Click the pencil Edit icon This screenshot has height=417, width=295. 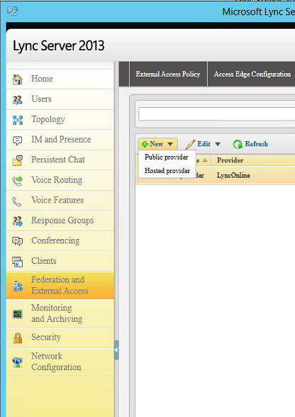(190, 144)
